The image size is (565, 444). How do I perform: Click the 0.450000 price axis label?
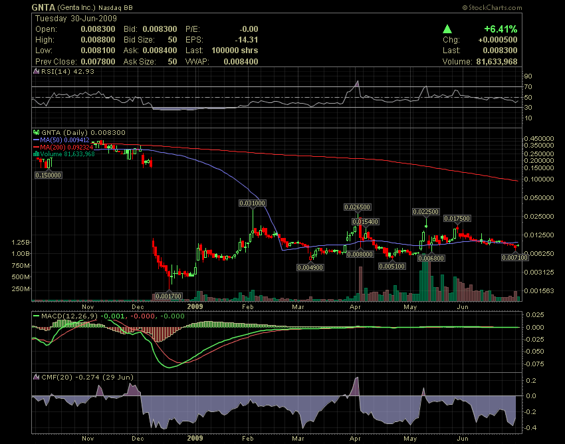539,139
